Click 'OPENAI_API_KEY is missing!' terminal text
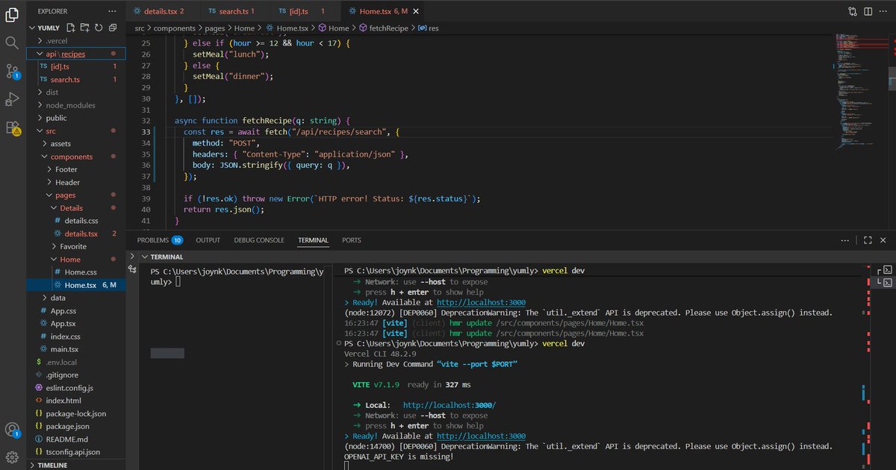This screenshot has height=470, width=896. [399, 456]
